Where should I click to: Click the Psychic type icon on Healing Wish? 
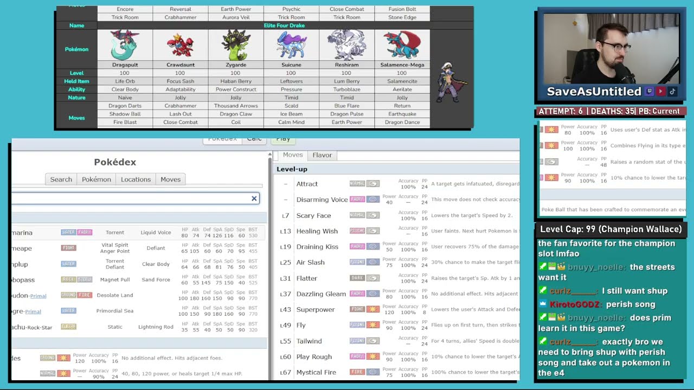pyautogui.click(x=357, y=231)
